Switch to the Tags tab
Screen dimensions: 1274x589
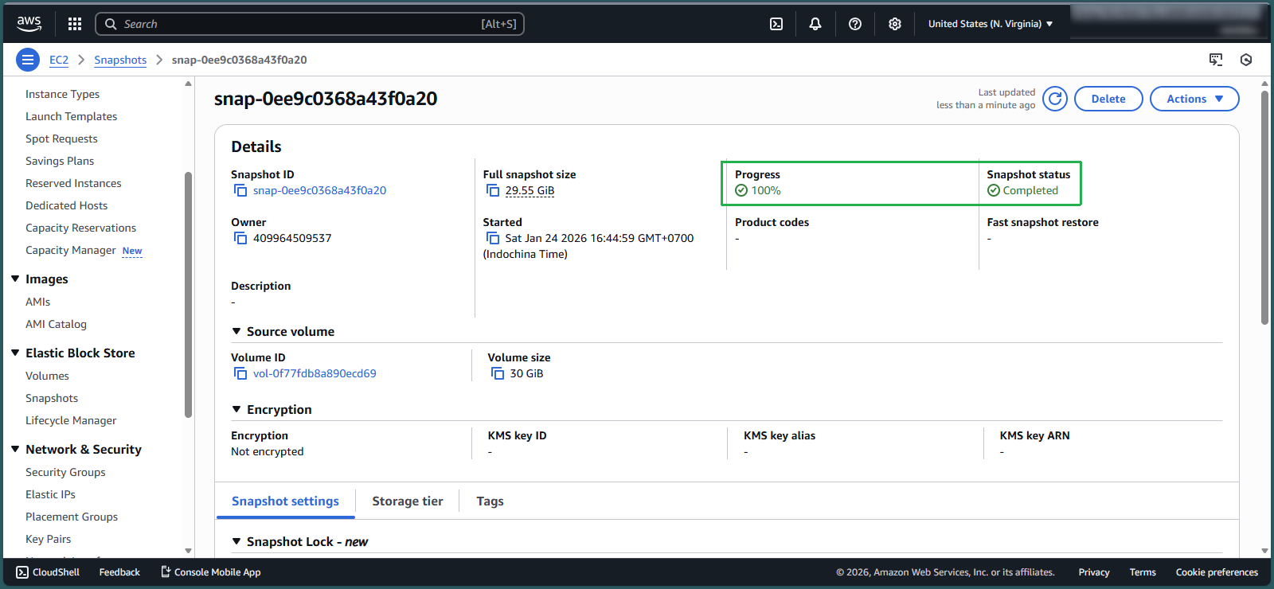click(490, 501)
